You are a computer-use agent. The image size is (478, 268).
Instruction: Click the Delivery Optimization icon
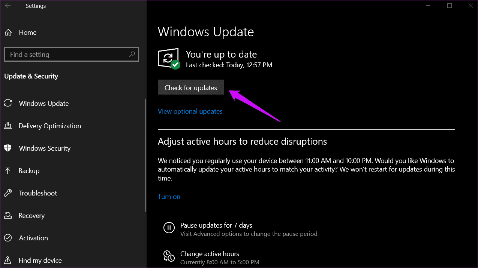click(8, 126)
